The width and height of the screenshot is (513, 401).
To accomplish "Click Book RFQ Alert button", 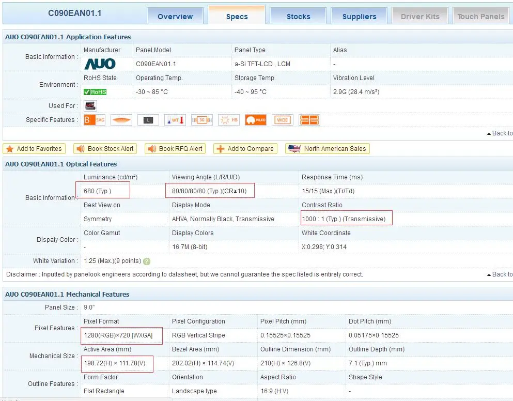I will [175, 149].
